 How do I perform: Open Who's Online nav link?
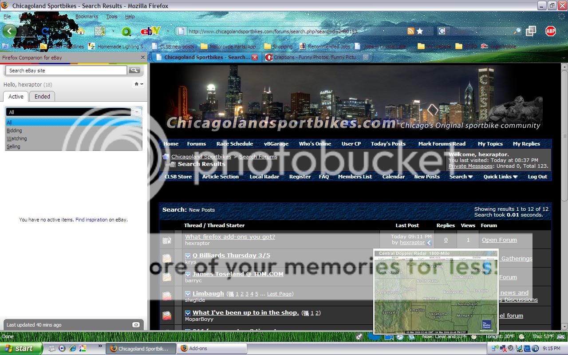click(315, 144)
